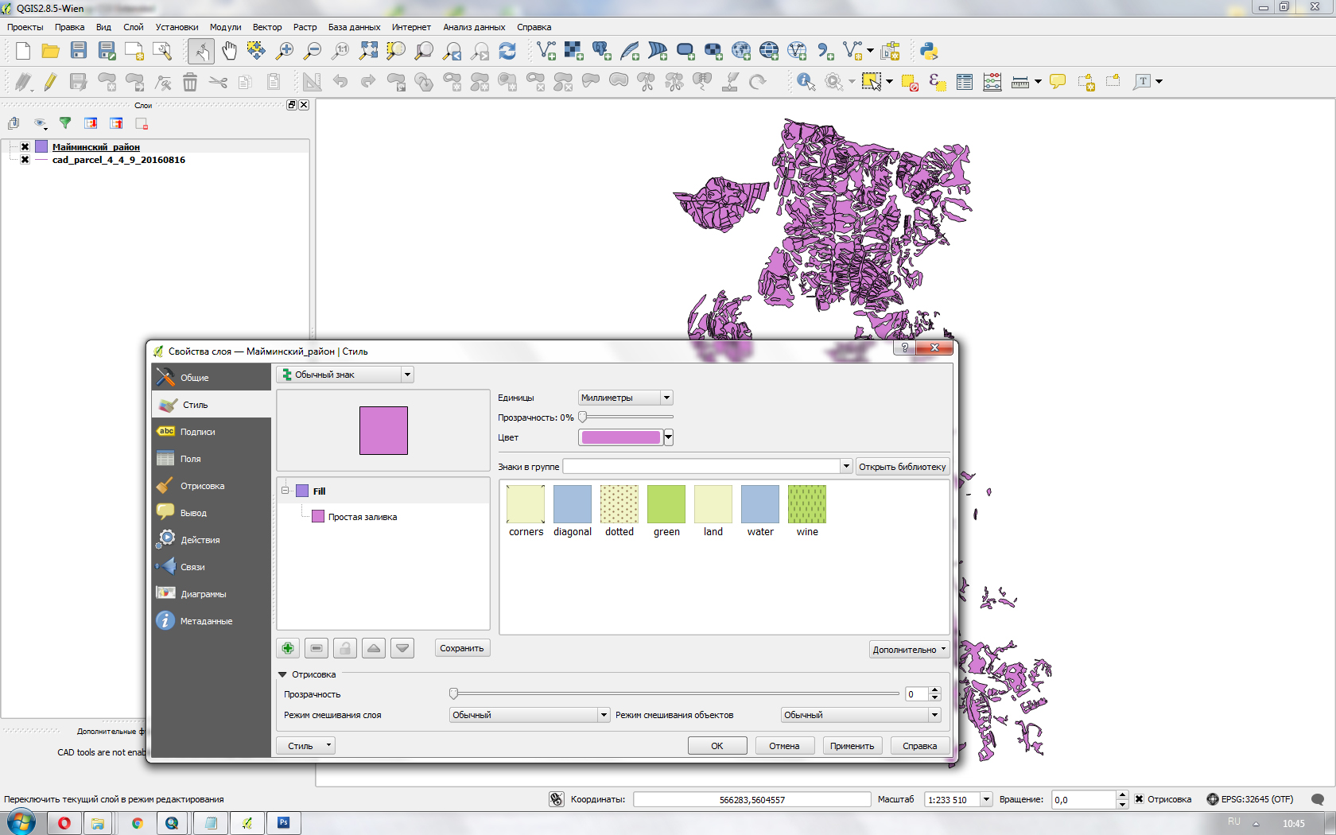Screen dimensions: 1336x835
Task: Open the attribute table
Action: [x=965, y=81]
